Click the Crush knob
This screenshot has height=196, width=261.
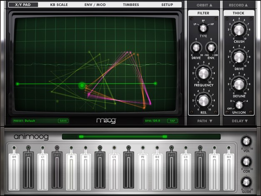pyautogui.click(x=239, y=30)
